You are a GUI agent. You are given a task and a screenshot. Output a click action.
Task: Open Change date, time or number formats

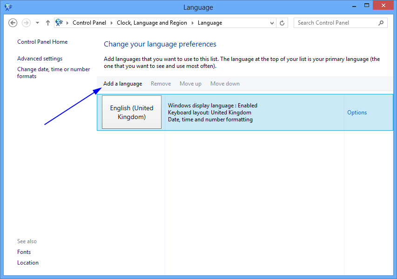coord(54,73)
